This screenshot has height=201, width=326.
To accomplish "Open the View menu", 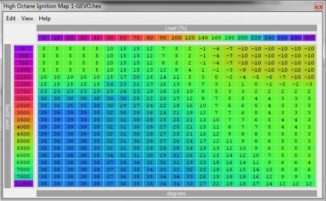I will (27, 18).
